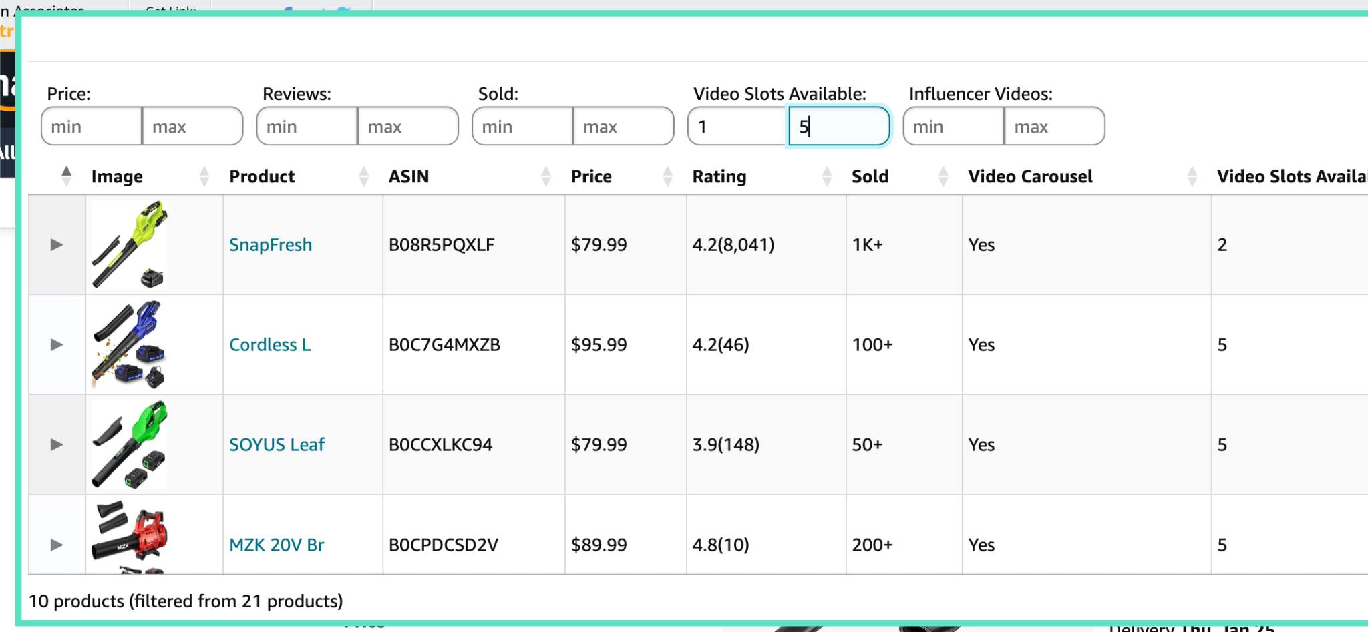Sort table by Sold column
Image resolution: width=1368 pixels, height=632 pixels.
click(x=870, y=176)
